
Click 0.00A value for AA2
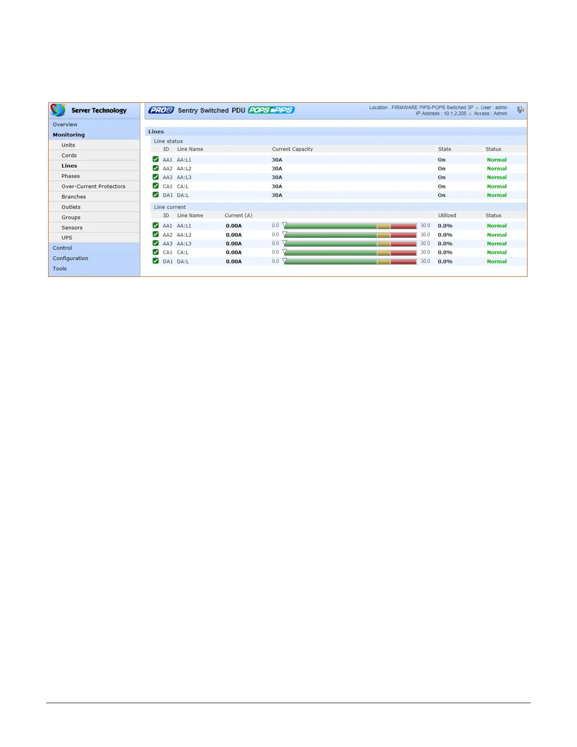pyautogui.click(x=234, y=235)
